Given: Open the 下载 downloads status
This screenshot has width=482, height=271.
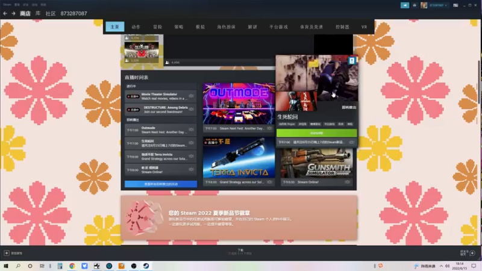Looking at the screenshot, I should click(x=240, y=252).
